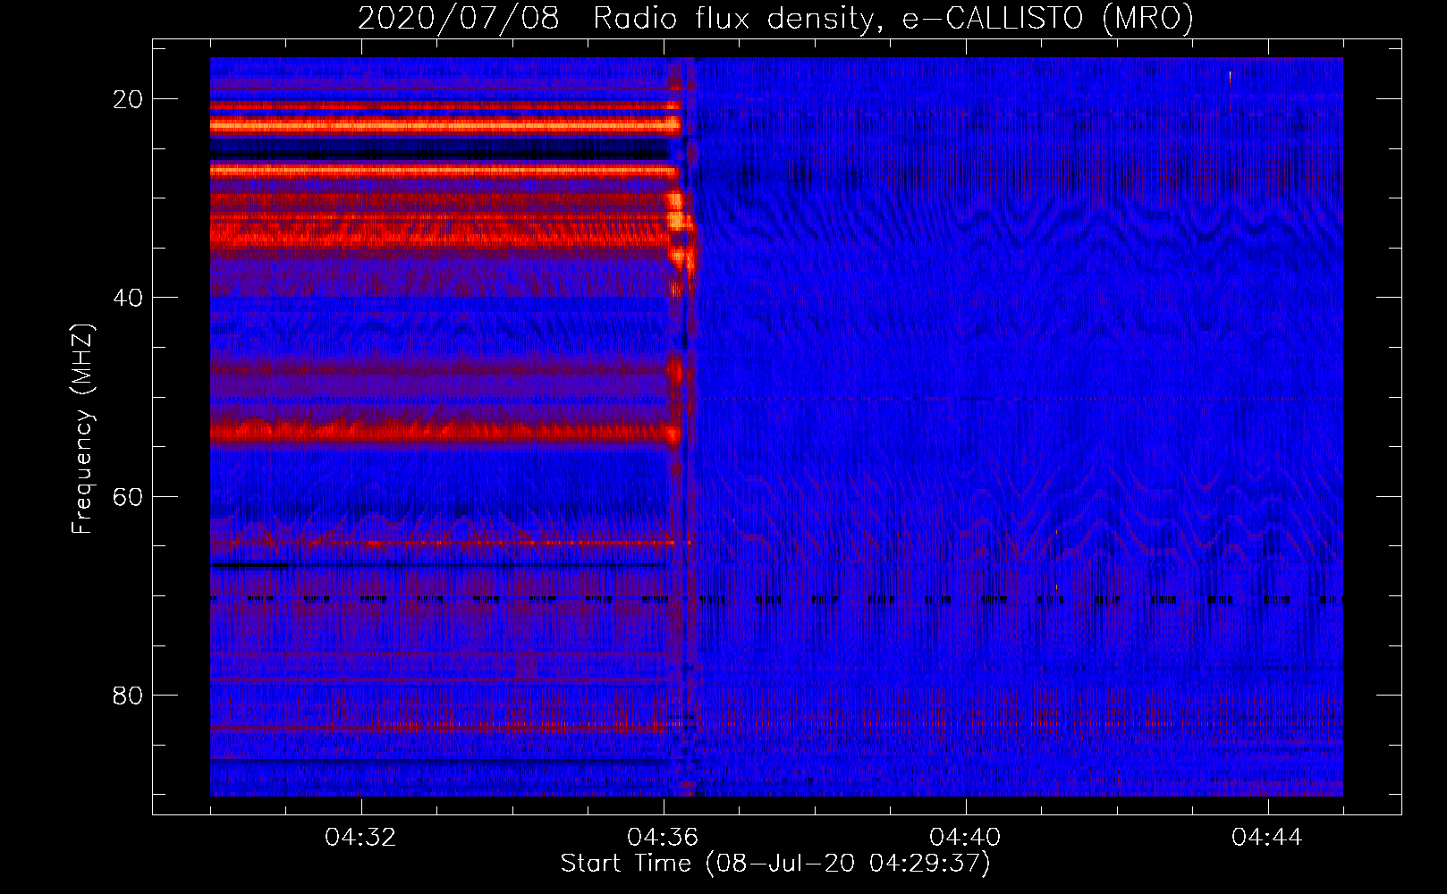Click the 60 frequency tick label
1447x894 pixels.
coord(128,496)
